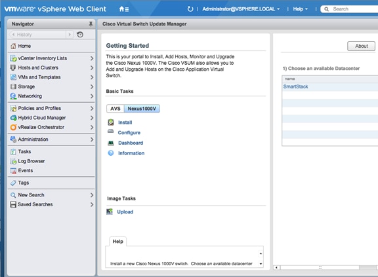Viewport: 378px width, 277px height.
Task: Expand Administration chevron
Action: coord(92,139)
